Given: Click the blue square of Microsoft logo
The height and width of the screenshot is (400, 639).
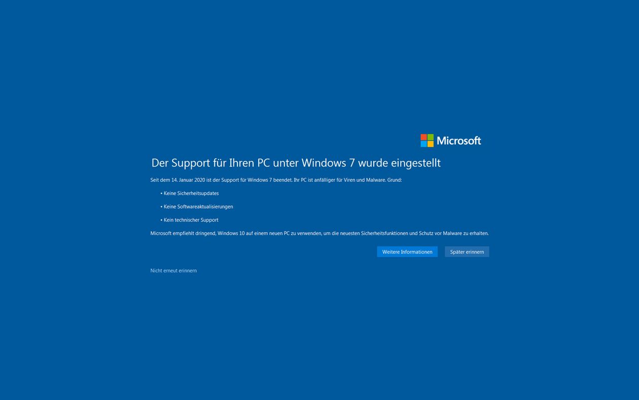Looking at the screenshot, I should [x=423, y=144].
